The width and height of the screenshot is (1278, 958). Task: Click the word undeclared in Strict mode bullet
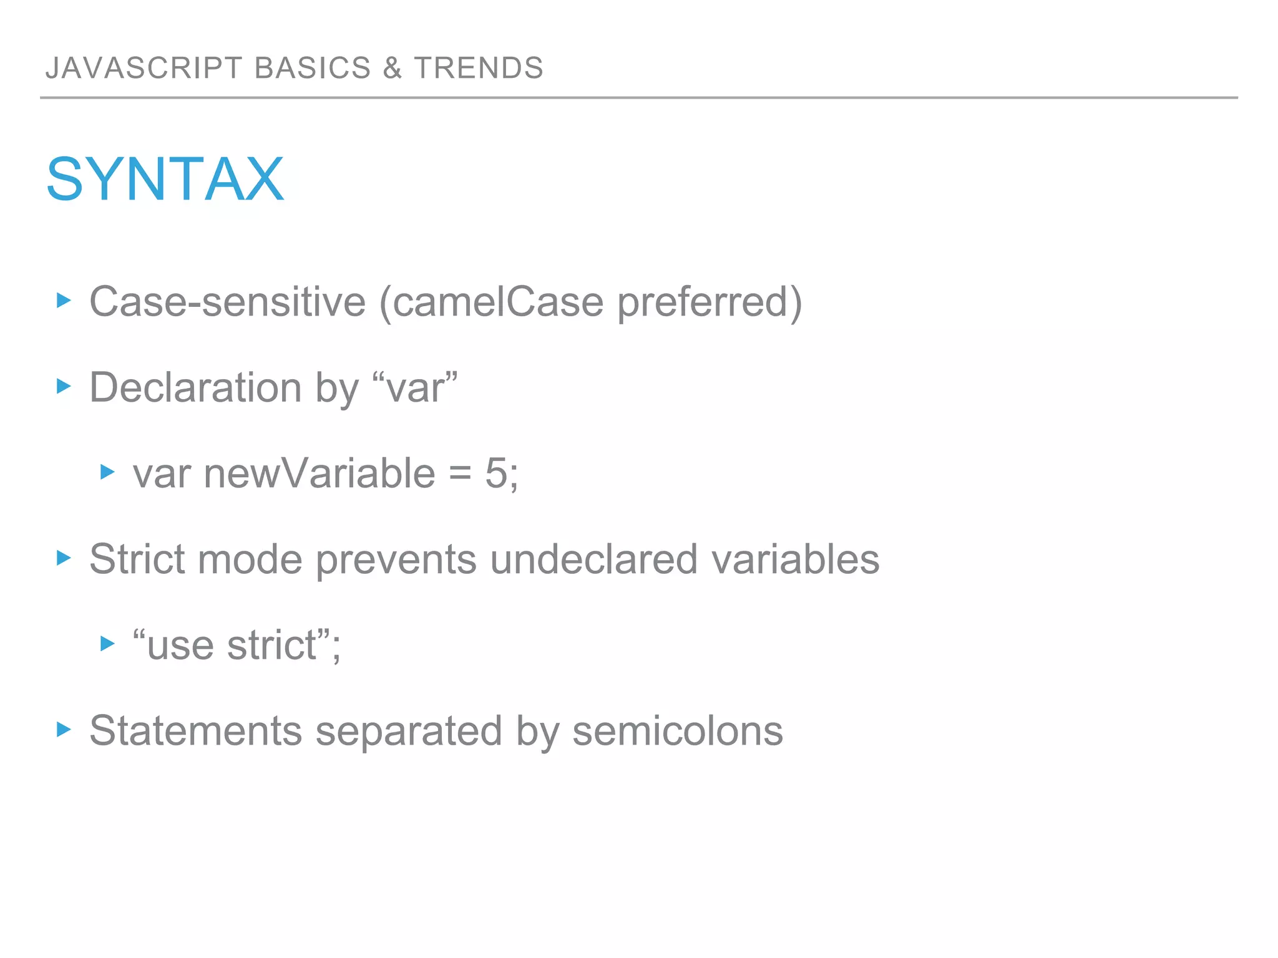pyautogui.click(x=593, y=559)
